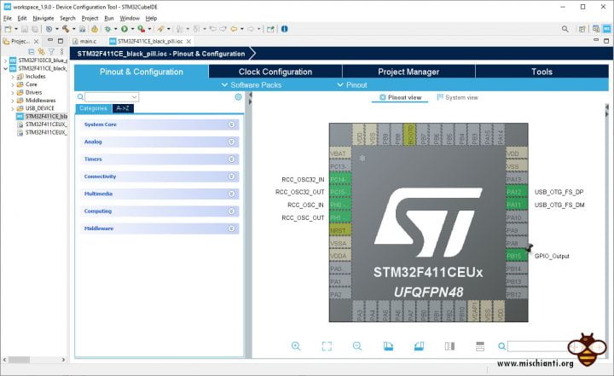Select STM32F103C8_blue project in explorer
The image size is (614, 376).
(43, 61)
